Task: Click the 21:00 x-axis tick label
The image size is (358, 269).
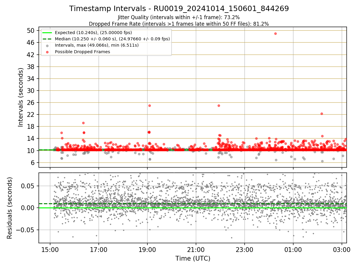Action: (x=196, y=250)
